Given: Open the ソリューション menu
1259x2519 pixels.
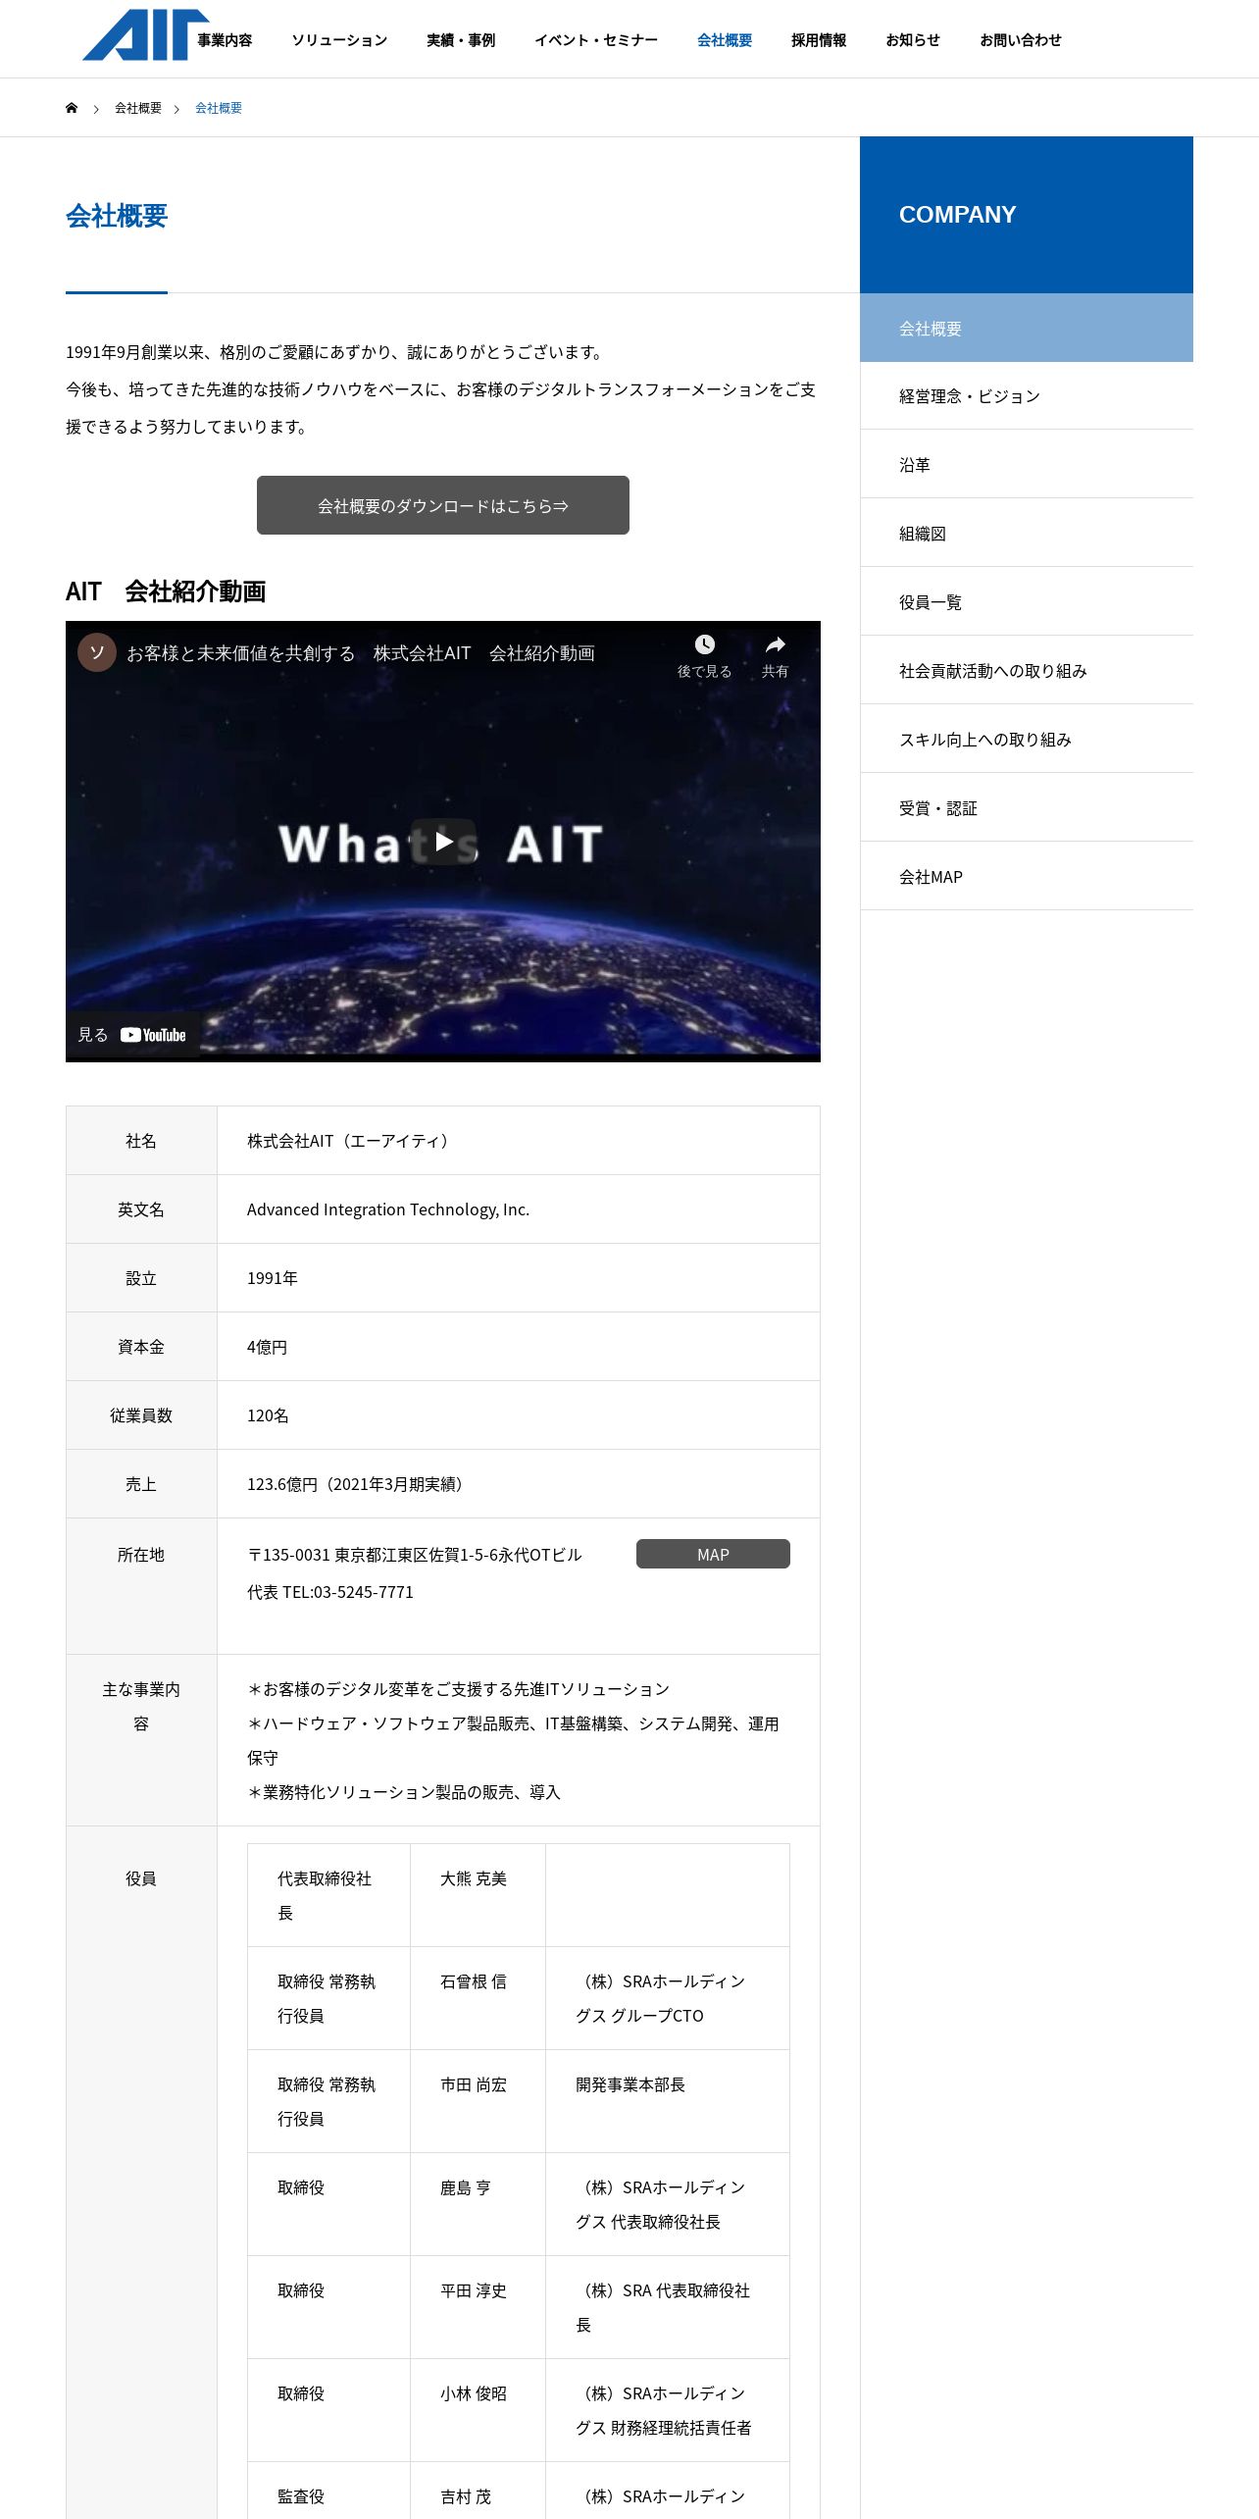Looking at the screenshot, I should [339, 40].
